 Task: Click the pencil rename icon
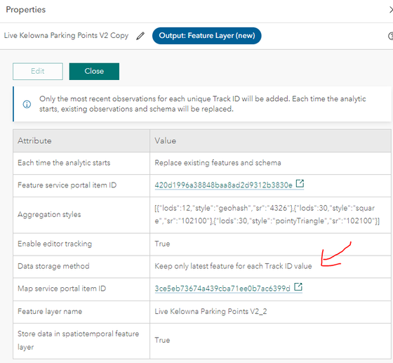(x=140, y=36)
